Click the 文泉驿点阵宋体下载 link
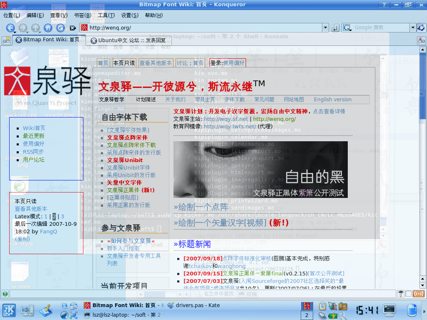The width and height of the screenshot is (427, 320). coord(131,145)
